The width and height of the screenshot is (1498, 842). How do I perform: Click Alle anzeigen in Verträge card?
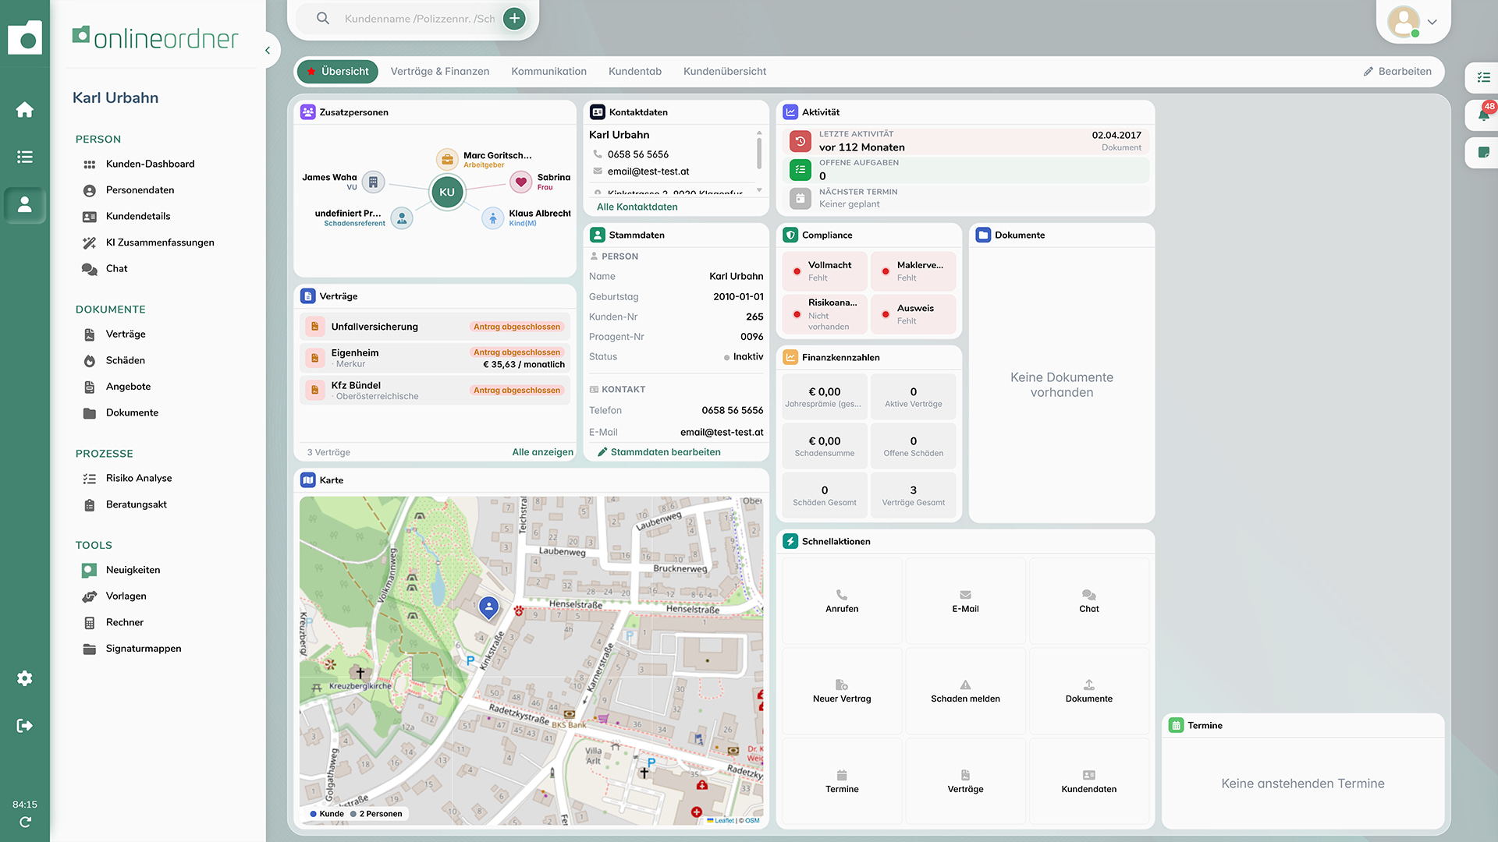point(542,452)
